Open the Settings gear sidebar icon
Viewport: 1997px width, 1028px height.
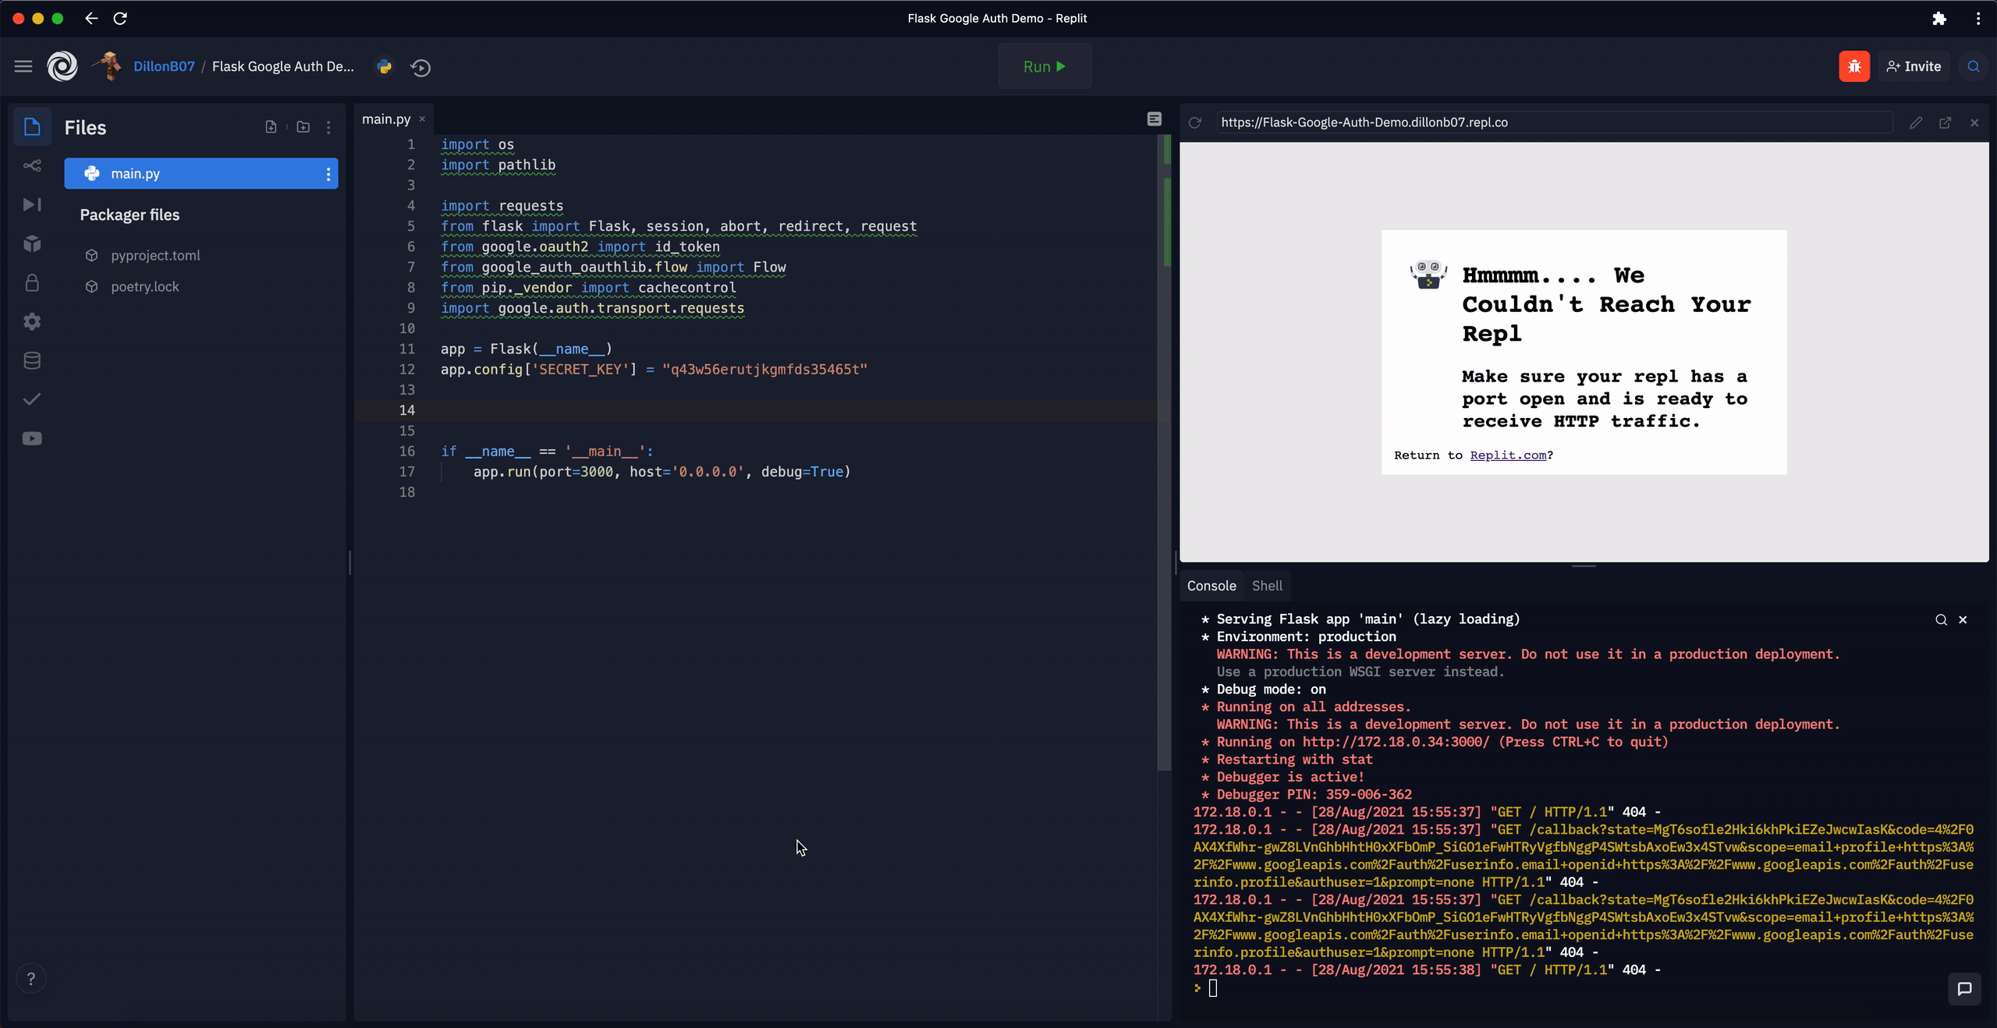point(32,321)
